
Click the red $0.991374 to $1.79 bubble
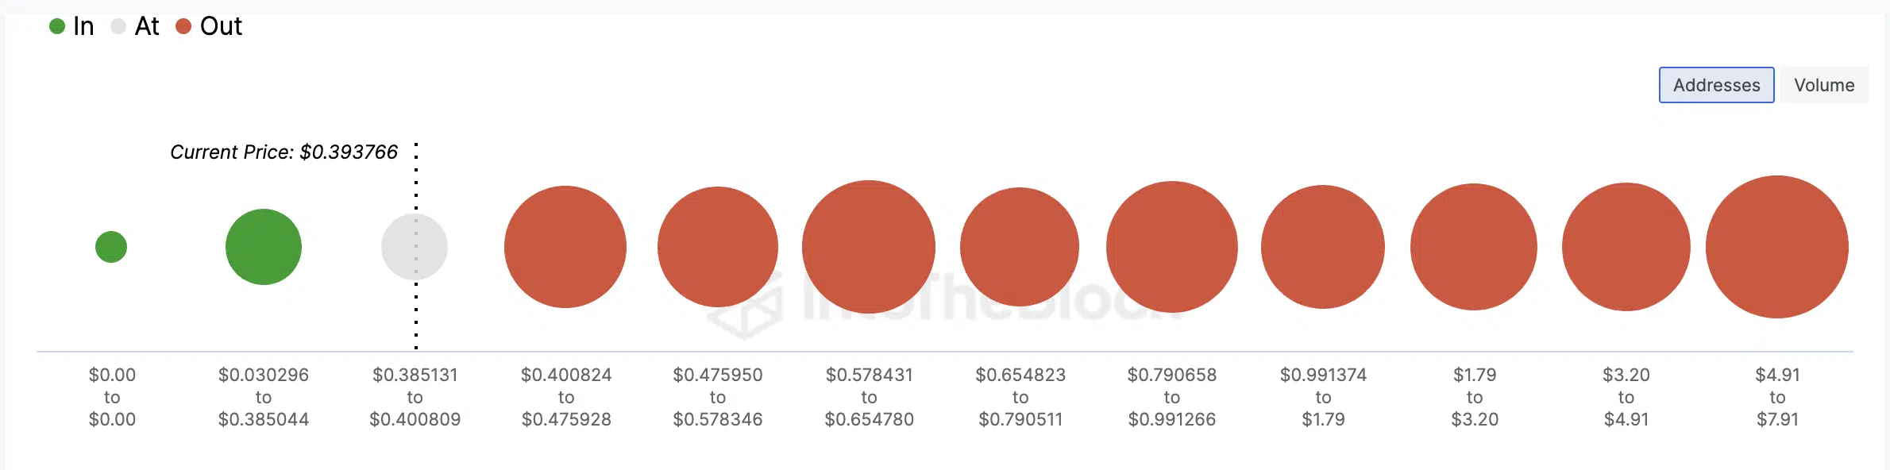coord(1323,247)
